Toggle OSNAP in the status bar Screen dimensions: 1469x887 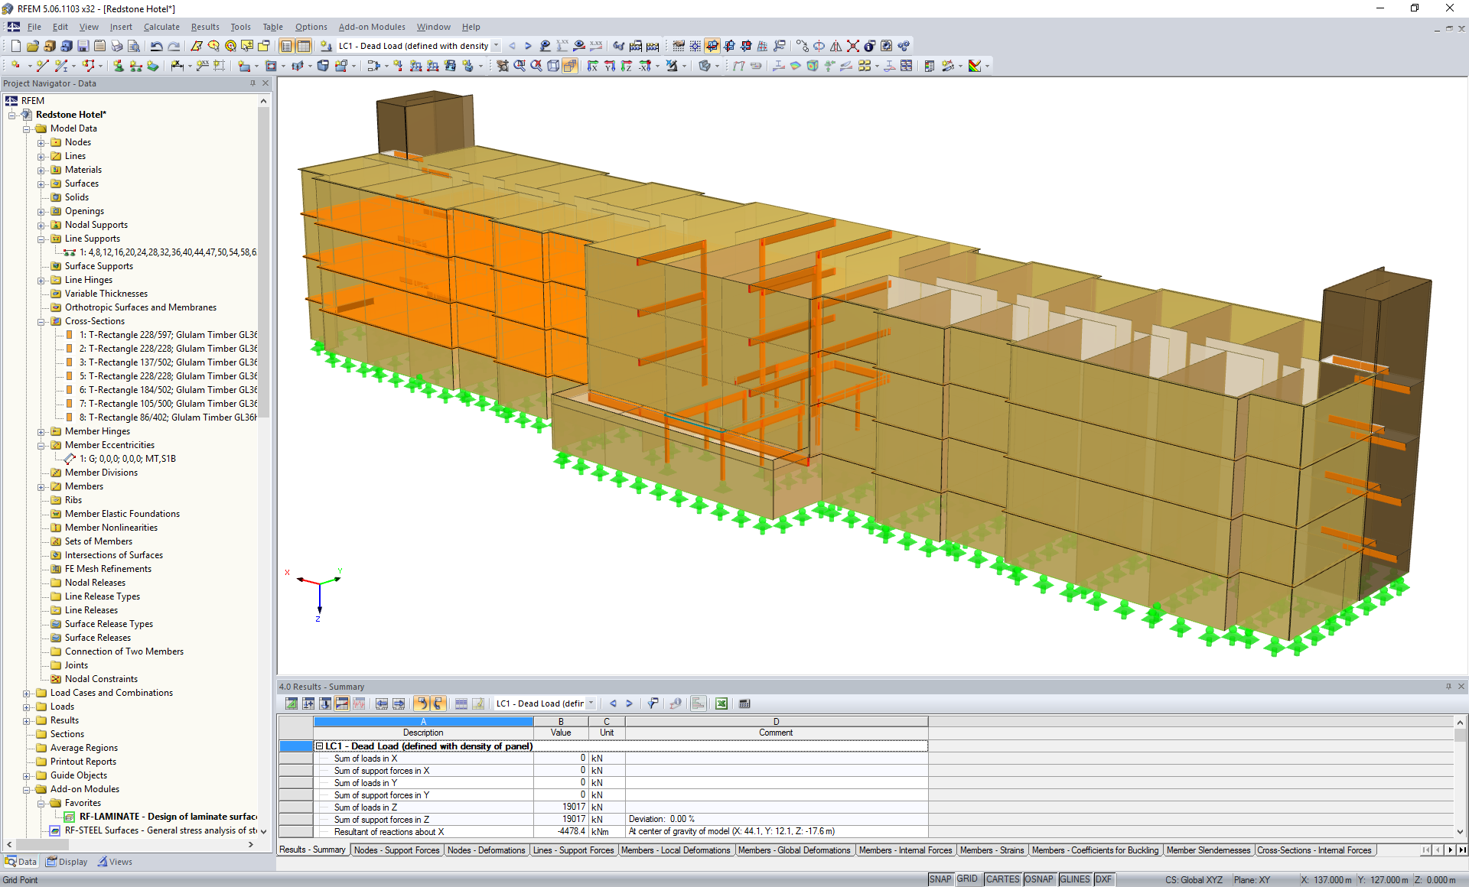[x=1039, y=879]
